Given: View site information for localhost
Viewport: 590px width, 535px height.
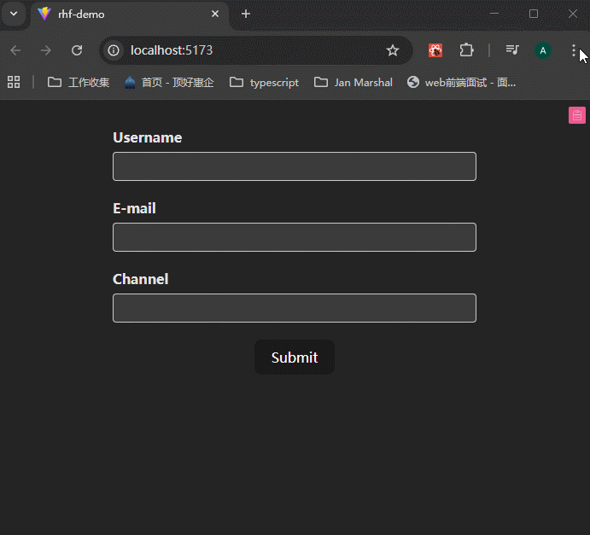Looking at the screenshot, I should (114, 50).
